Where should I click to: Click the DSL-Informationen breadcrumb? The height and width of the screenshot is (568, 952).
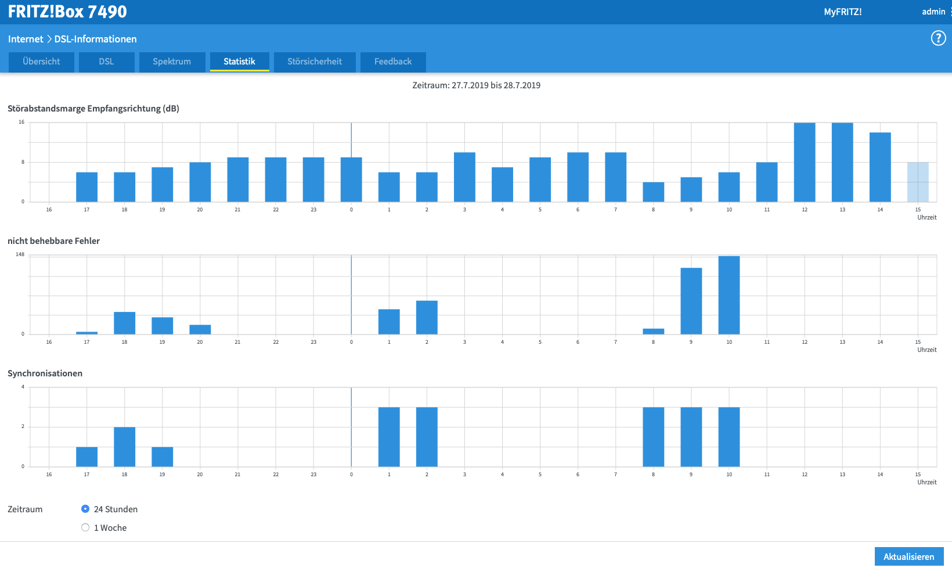coord(96,39)
